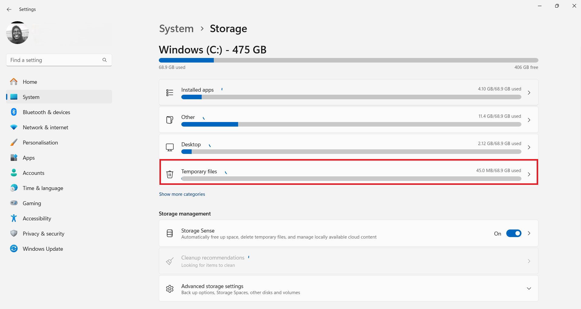Click the search magnifier icon

coord(104,60)
